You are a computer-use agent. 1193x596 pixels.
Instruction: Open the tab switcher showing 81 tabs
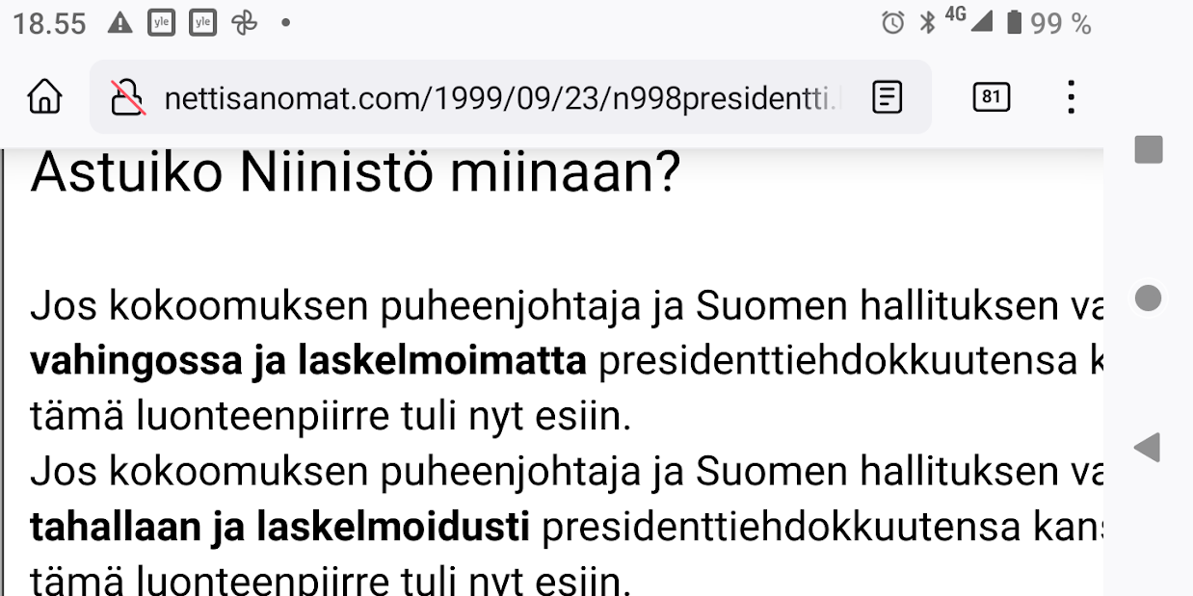992,97
